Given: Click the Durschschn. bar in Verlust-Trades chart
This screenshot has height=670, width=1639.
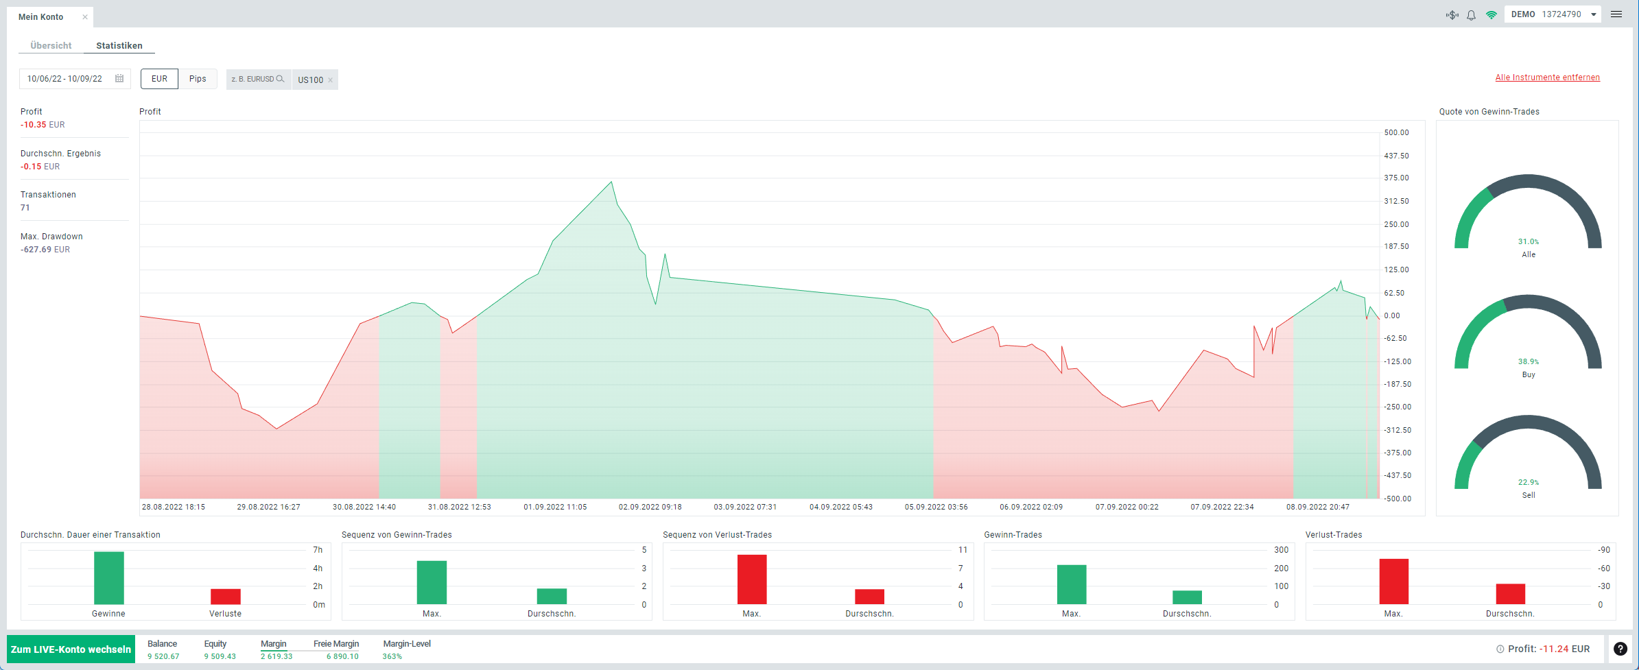Looking at the screenshot, I should click(1511, 594).
